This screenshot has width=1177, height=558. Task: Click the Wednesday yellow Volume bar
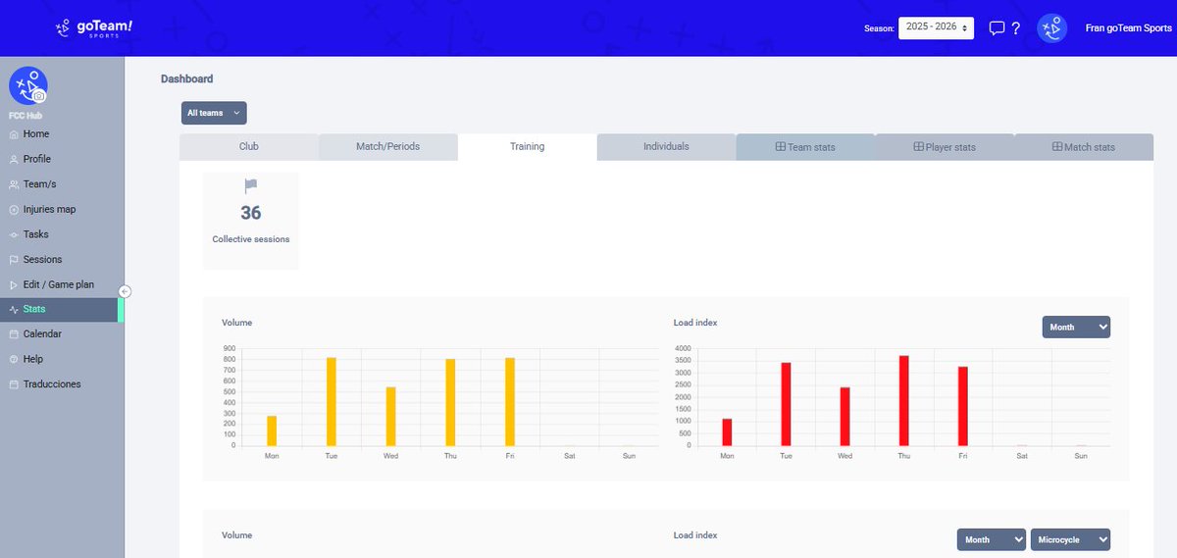click(x=390, y=417)
